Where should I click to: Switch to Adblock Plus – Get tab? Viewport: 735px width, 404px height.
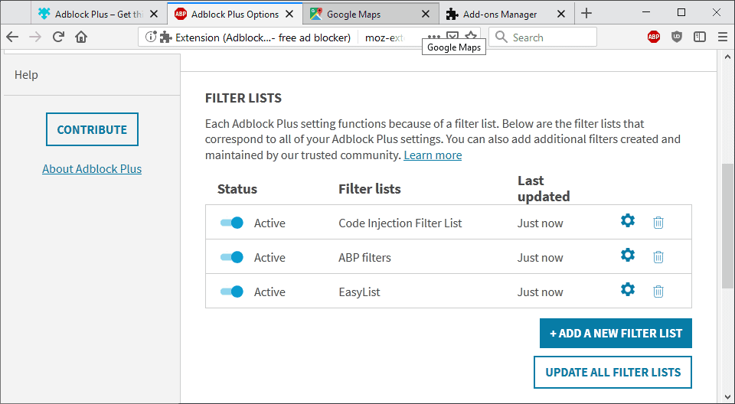tap(99, 14)
